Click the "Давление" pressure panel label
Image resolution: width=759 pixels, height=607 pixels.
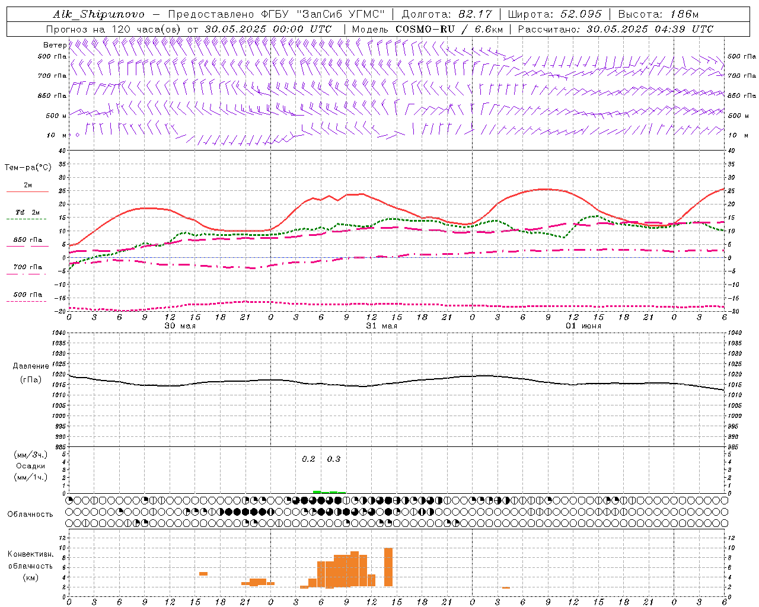pyautogui.click(x=31, y=366)
